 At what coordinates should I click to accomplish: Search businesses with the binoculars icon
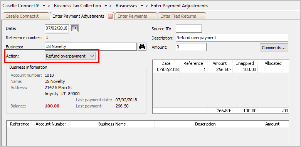[x=142, y=47]
